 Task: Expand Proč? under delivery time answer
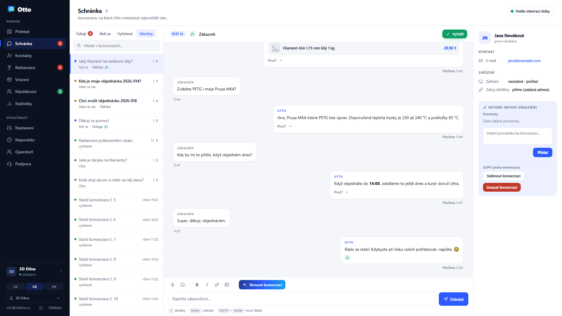coord(341,192)
